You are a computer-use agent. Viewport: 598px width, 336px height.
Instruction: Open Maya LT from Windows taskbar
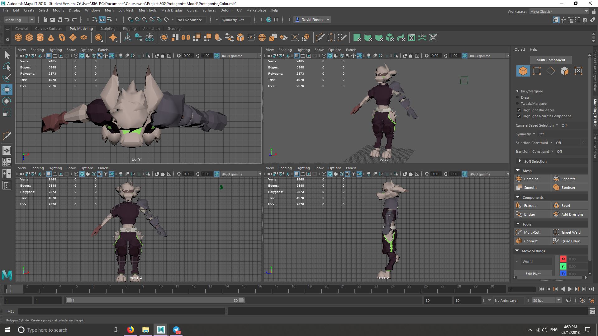(161, 330)
